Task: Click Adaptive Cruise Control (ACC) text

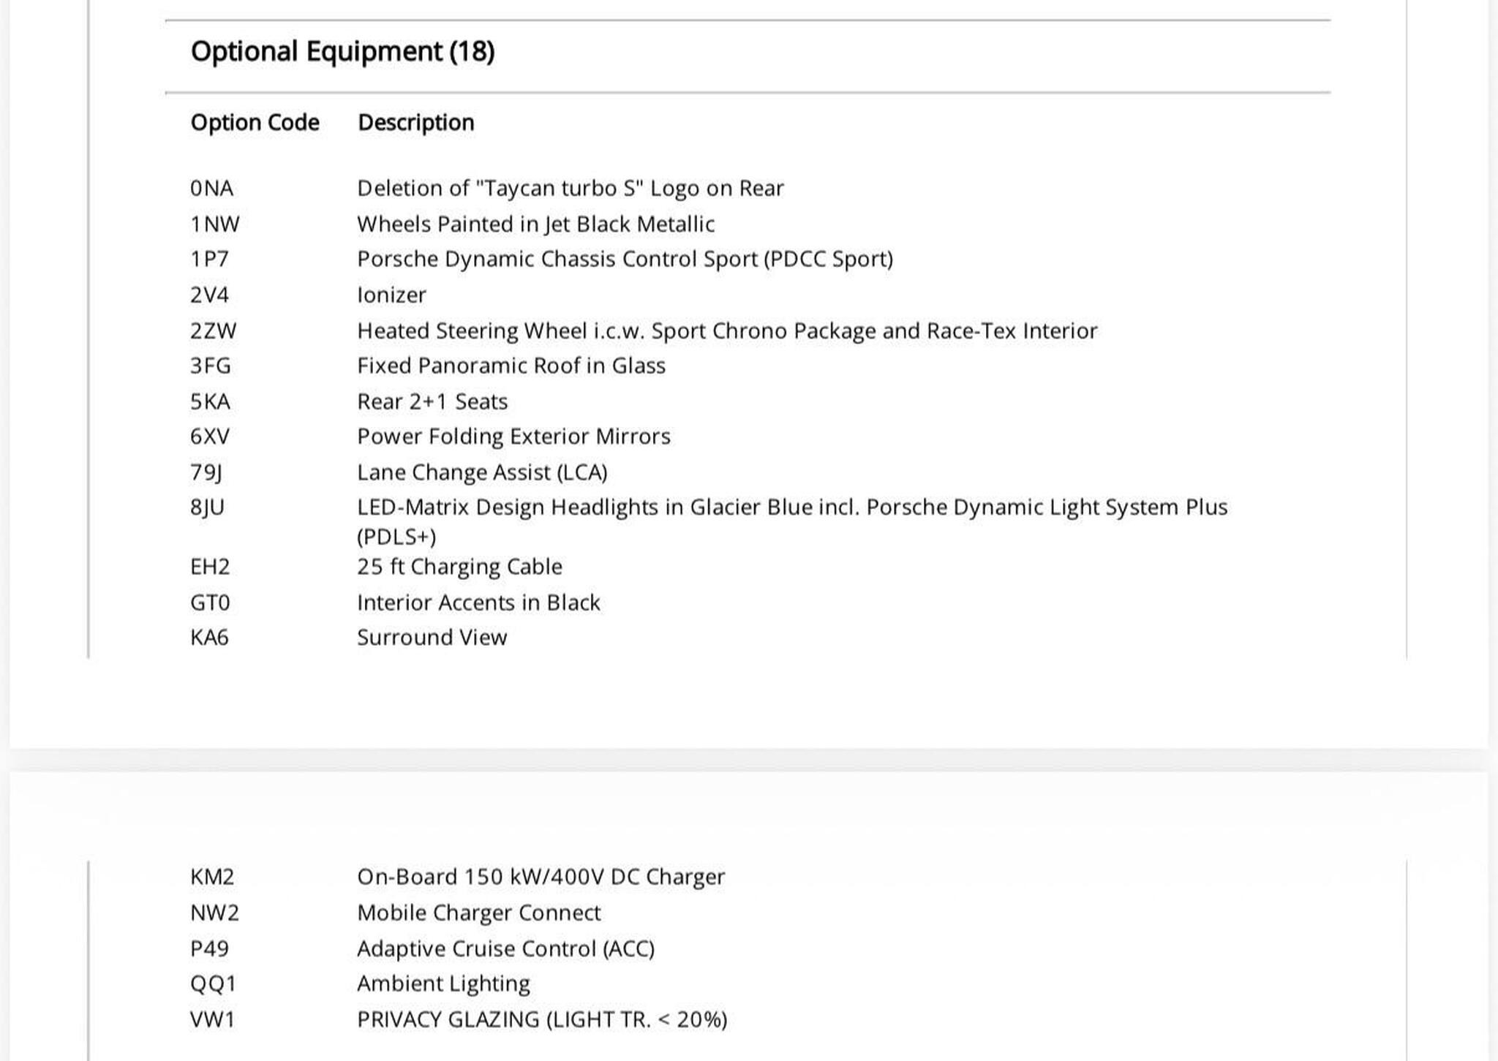Action: click(505, 948)
